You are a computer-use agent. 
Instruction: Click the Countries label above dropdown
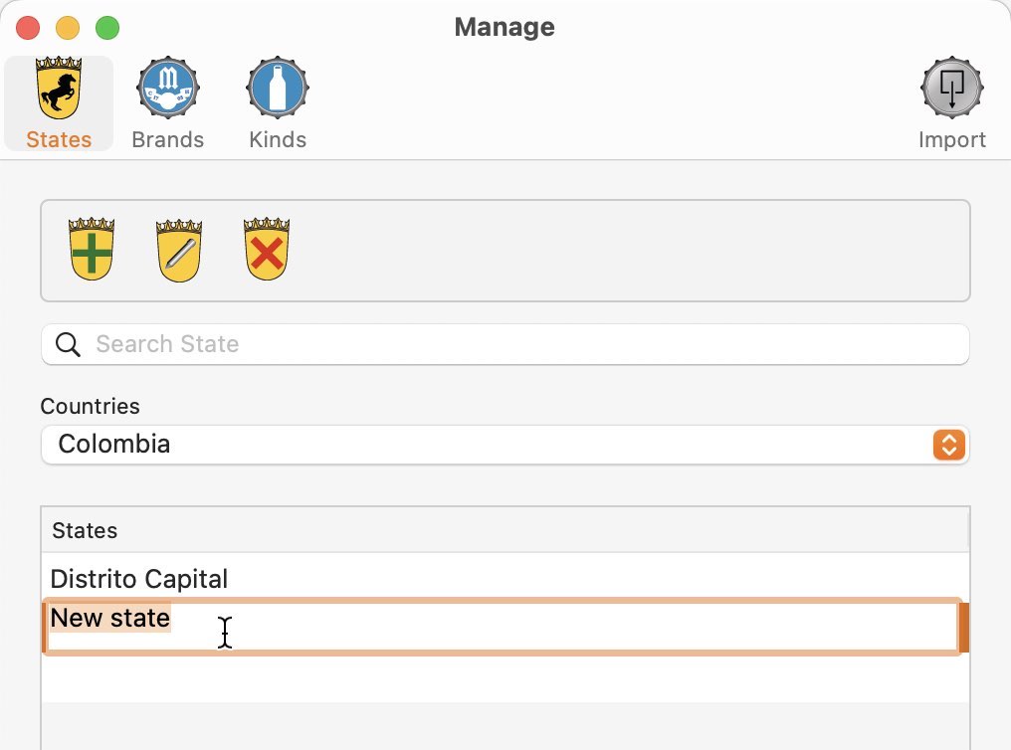[x=90, y=406]
